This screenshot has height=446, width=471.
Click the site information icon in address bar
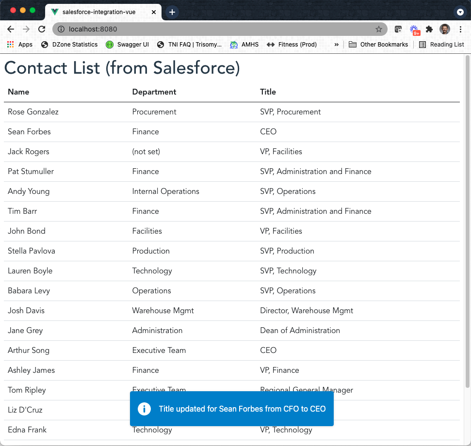[61, 29]
